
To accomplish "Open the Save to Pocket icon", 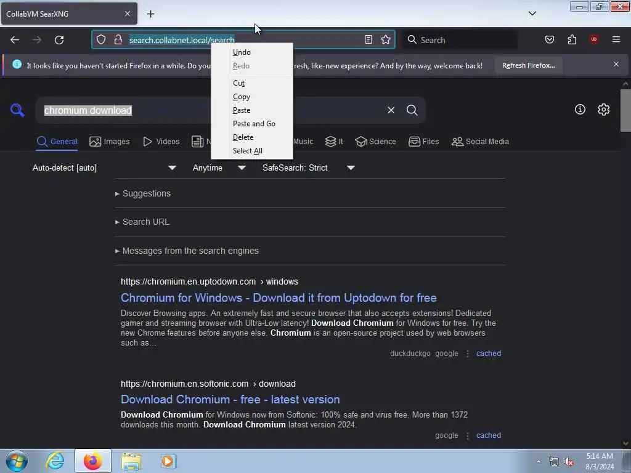I will point(549,39).
